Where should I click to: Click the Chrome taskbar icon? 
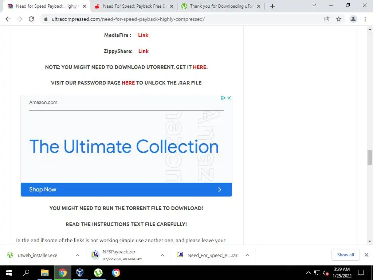click(x=63, y=273)
